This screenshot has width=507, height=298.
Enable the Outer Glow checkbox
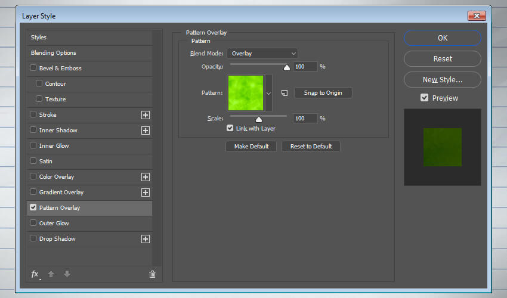pyautogui.click(x=33, y=223)
